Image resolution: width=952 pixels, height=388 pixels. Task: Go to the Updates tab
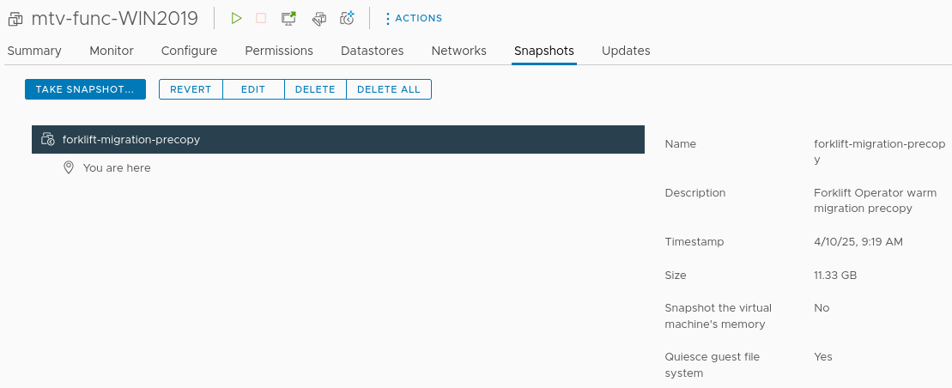point(626,51)
